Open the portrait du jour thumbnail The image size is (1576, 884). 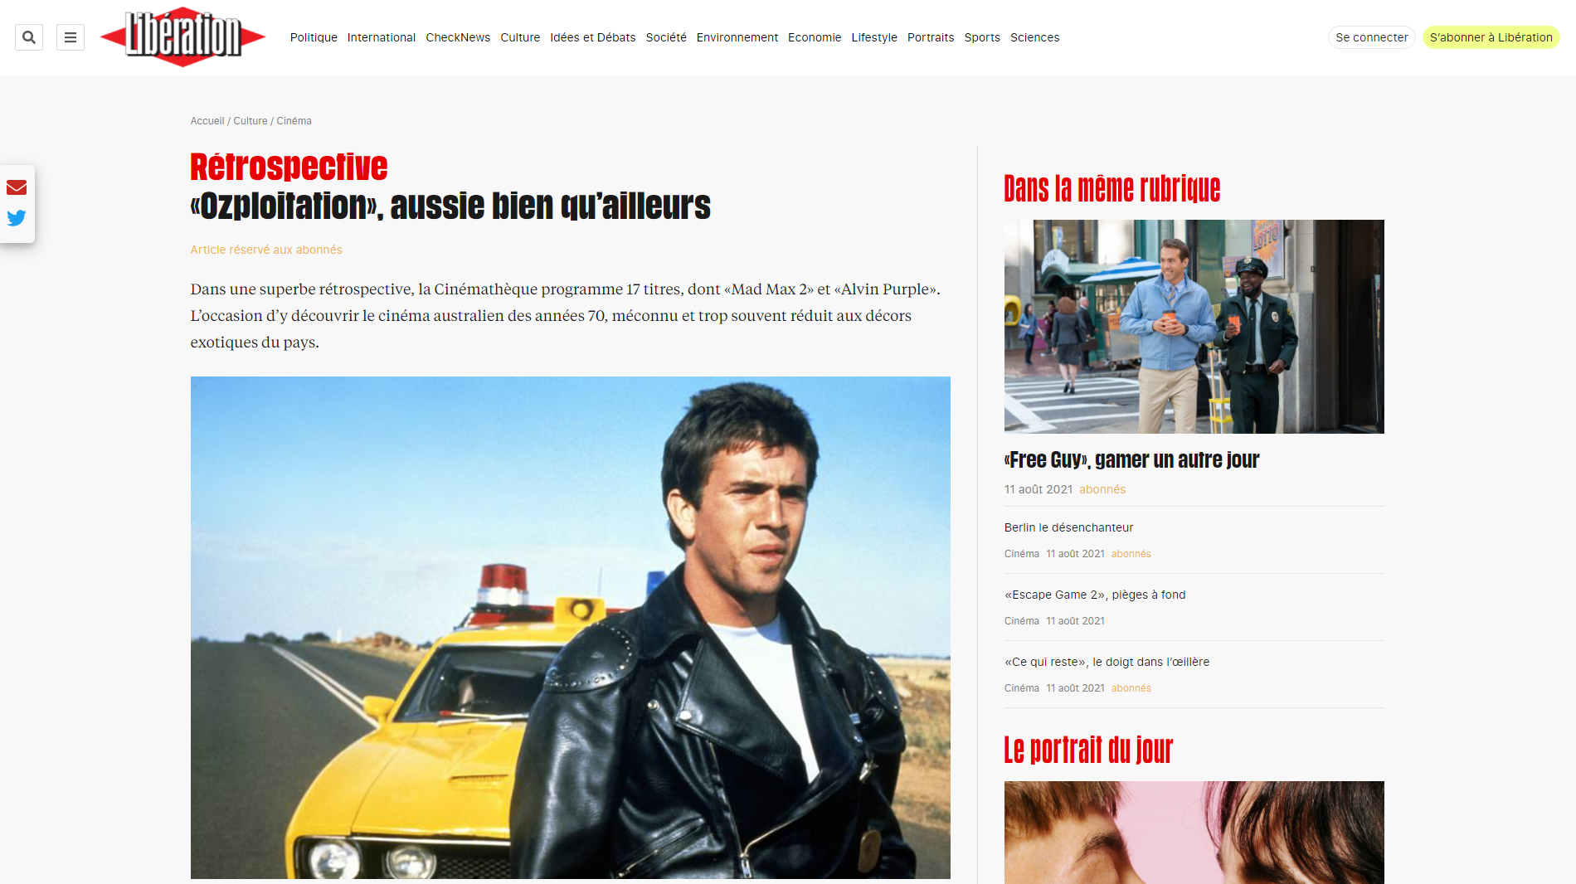tap(1194, 833)
